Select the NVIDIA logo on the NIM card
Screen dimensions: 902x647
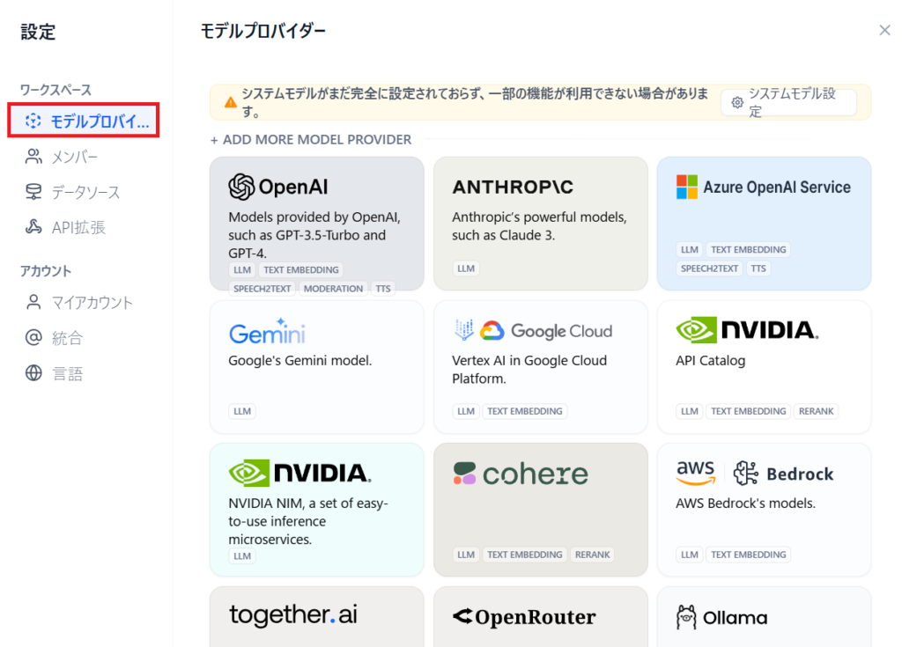click(x=299, y=474)
